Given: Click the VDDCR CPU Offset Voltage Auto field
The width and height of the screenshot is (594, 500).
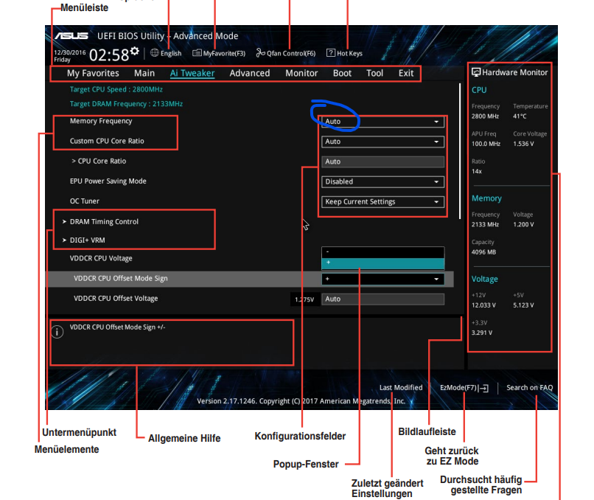Looking at the screenshot, I should click(382, 299).
